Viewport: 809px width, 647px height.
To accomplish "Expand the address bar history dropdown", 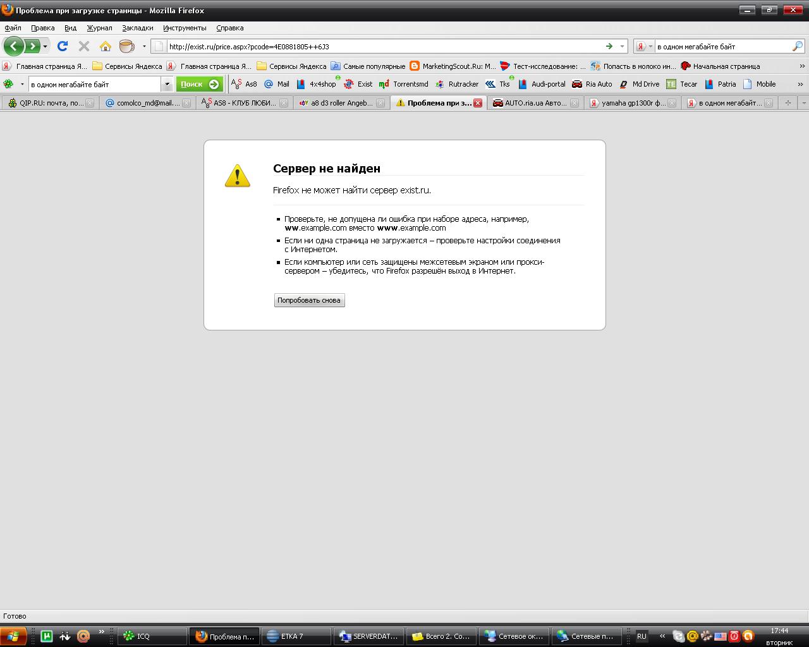I will click(622, 46).
